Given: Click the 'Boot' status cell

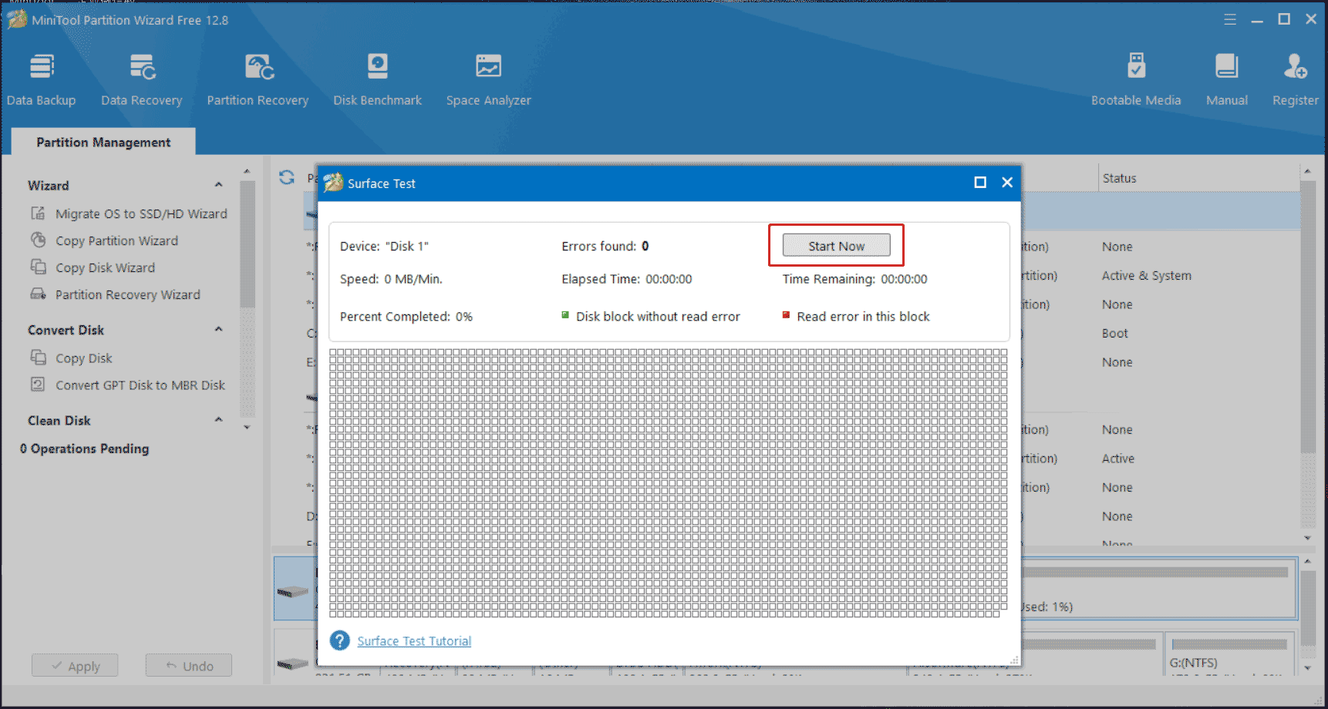Looking at the screenshot, I should tap(1115, 334).
